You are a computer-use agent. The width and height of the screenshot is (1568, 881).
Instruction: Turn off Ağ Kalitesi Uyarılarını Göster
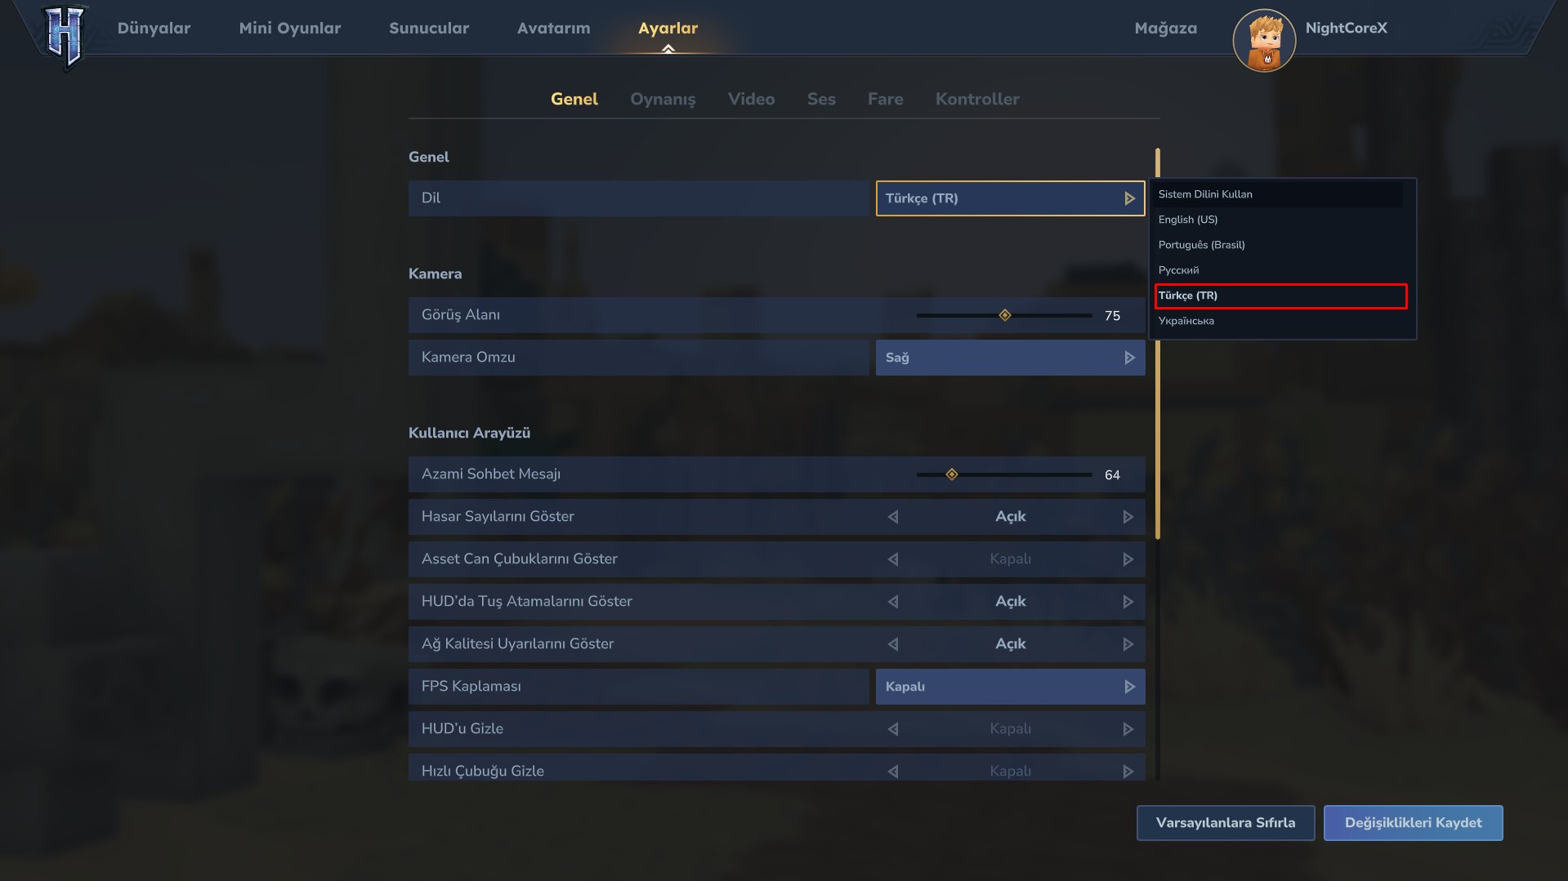click(893, 643)
